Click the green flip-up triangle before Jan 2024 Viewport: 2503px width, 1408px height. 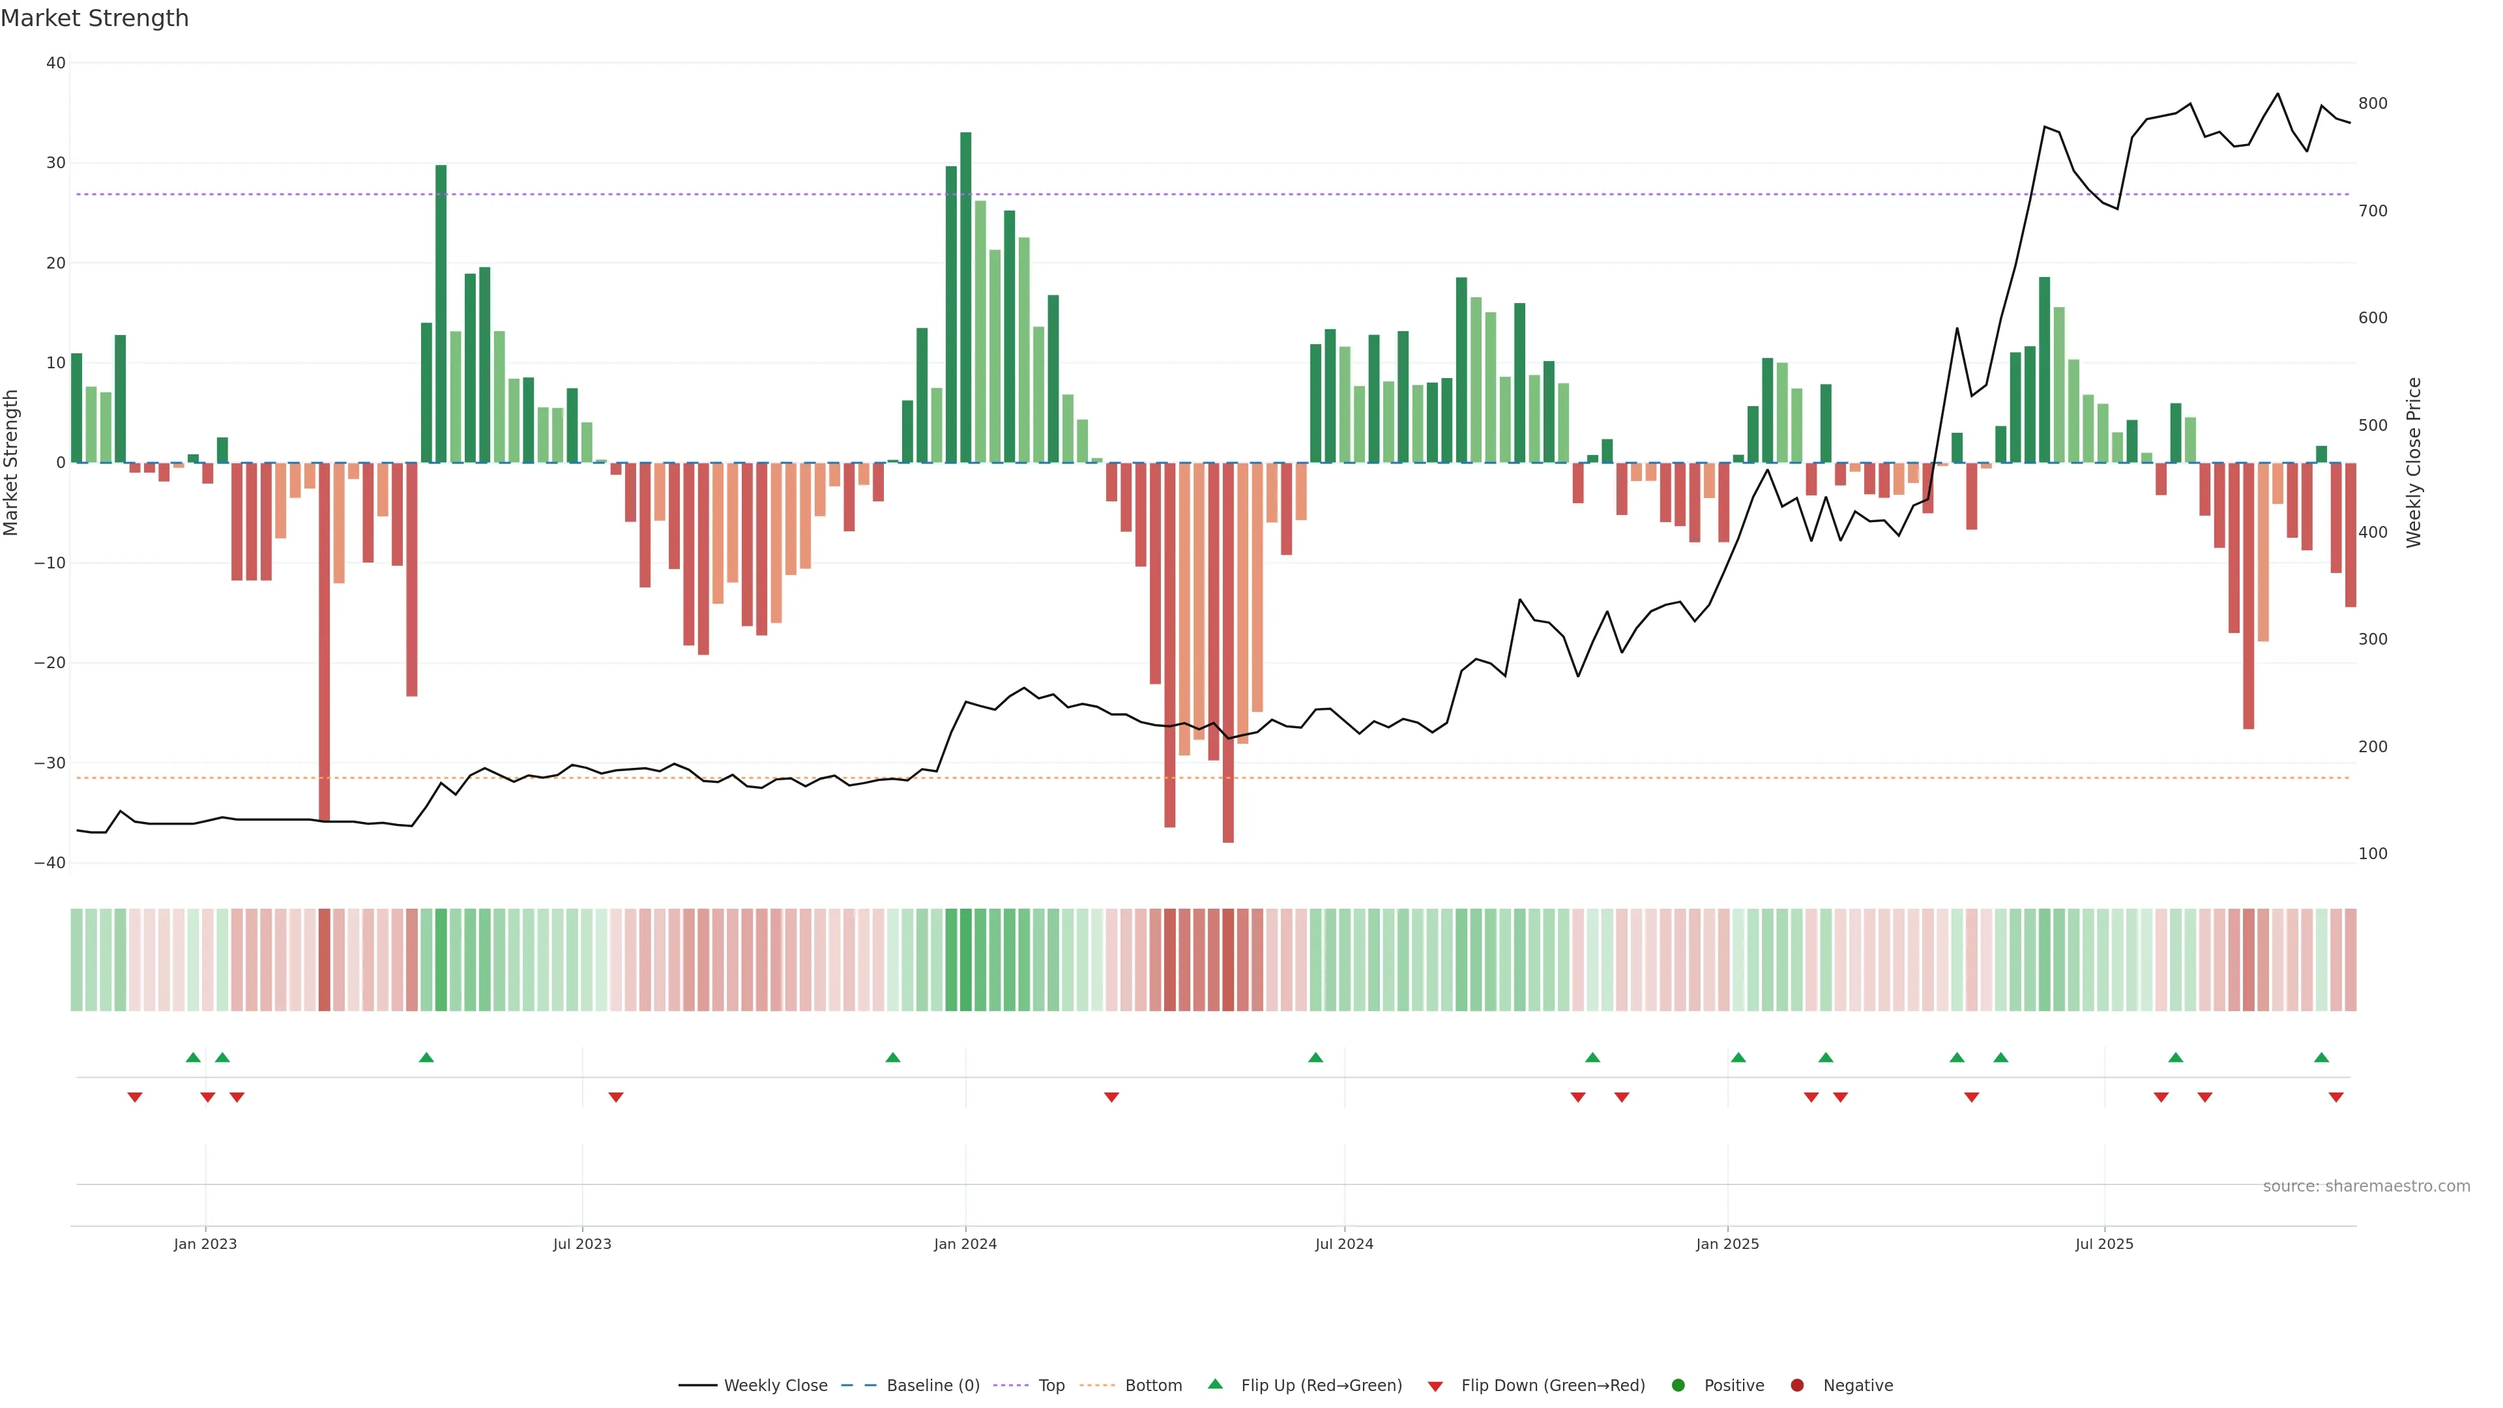pos(893,1057)
